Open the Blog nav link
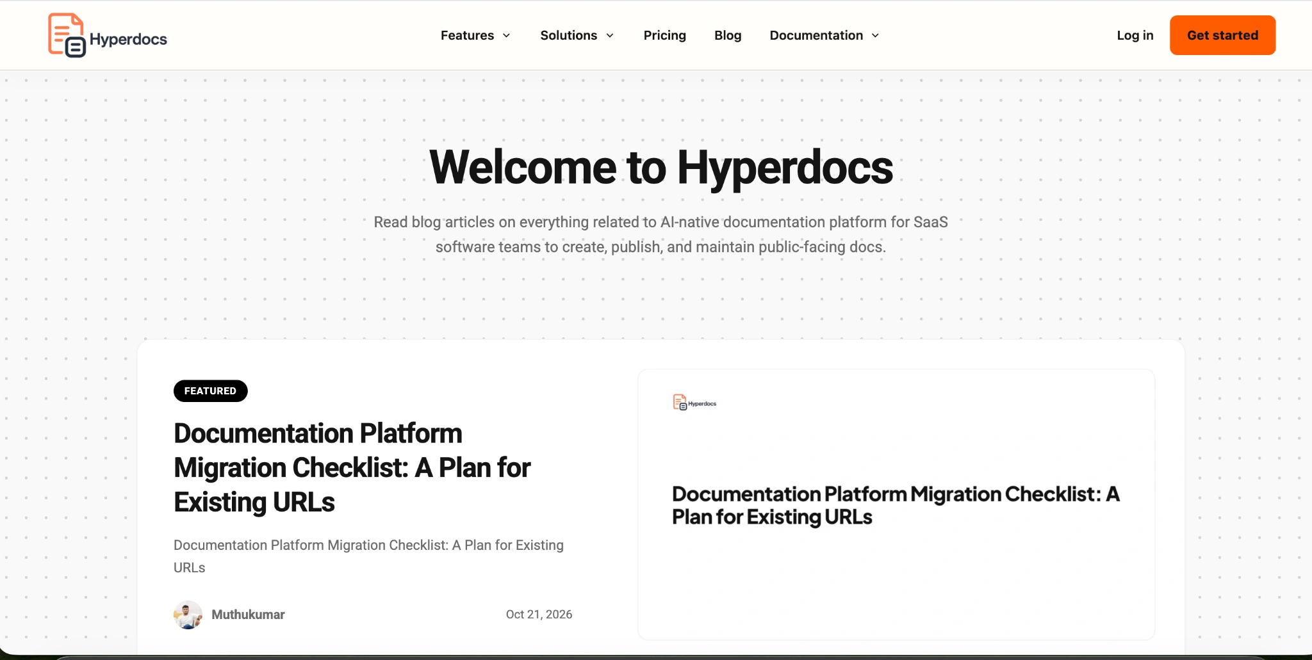The height and width of the screenshot is (660, 1312). pos(728,35)
